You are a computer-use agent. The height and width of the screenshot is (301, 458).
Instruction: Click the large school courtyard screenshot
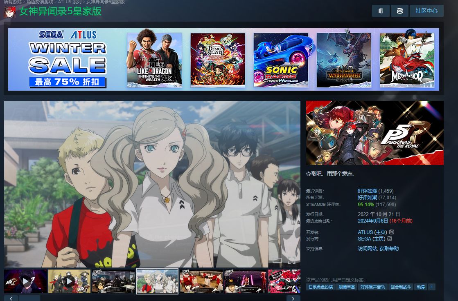click(x=152, y=184)
